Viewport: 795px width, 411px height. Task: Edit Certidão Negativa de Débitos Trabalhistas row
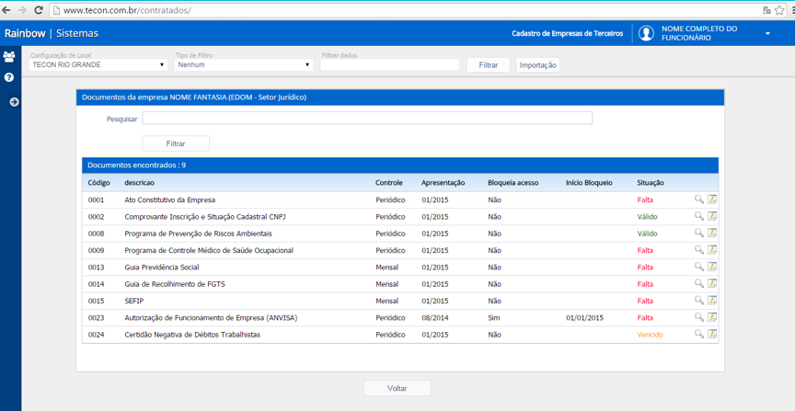click(x=712, y=334)
